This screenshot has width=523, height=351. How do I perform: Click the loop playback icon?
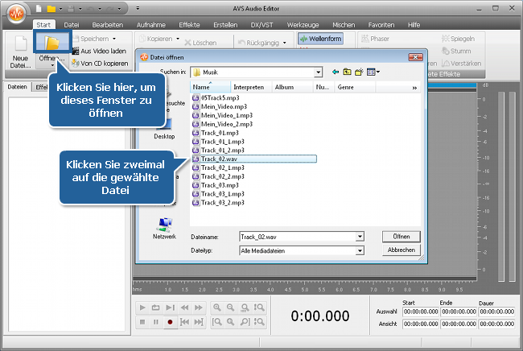point(156,308)
